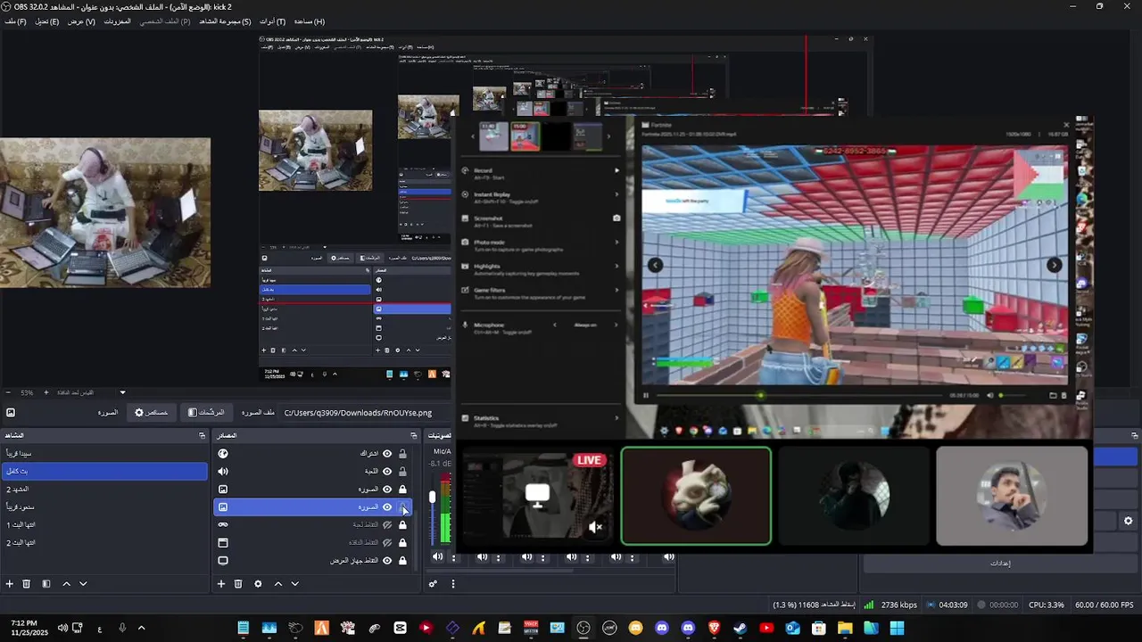Select the rabbit avatar participant tile
This screenshot has width=1142, height=642.
coord(696,496)
